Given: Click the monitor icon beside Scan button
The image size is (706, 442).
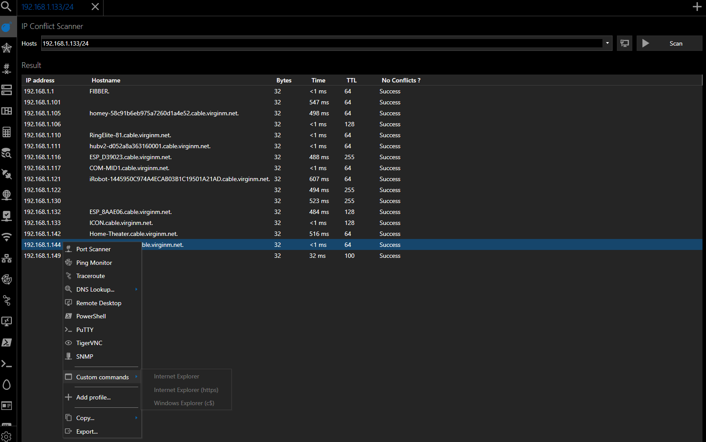Looking at the screenshot, I should point(624,43).
